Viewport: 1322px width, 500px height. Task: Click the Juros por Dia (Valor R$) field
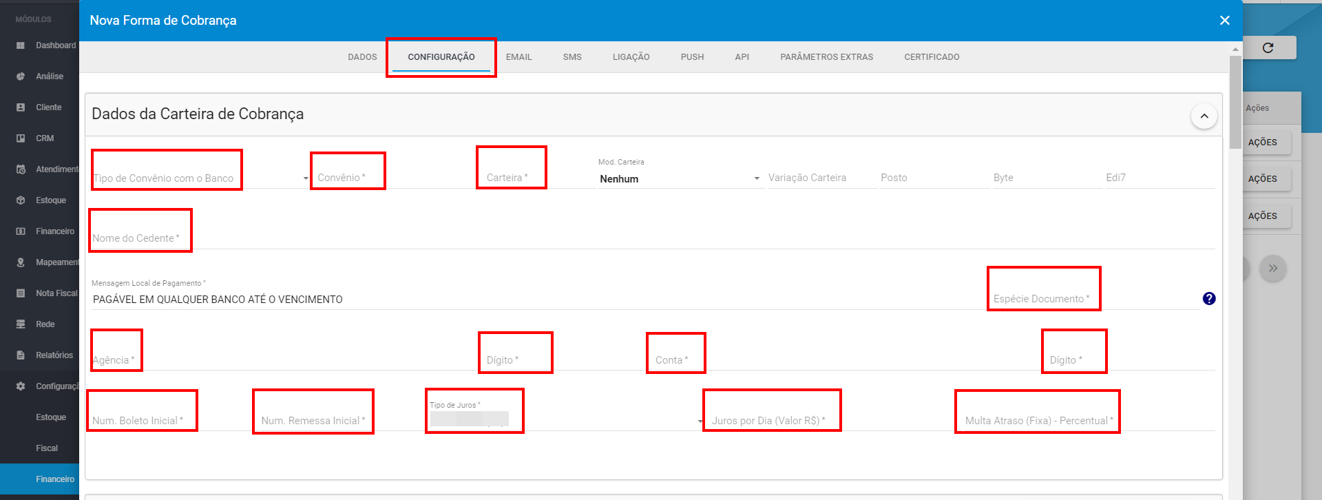(834, 421)
